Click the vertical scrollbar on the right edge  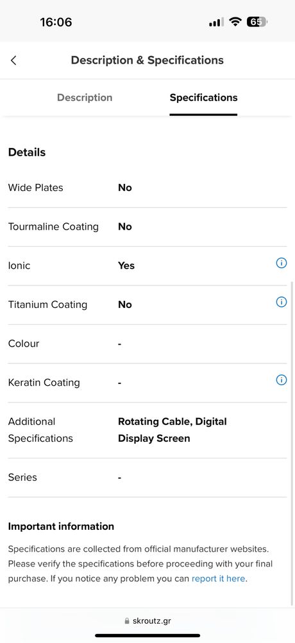pos(292,443)
